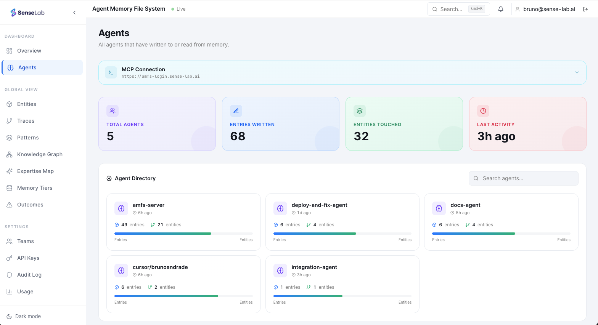This screenshot has height=325, width=598.
Task: Click the docs-agent entries progress bar
Action: tap(501, 233)
